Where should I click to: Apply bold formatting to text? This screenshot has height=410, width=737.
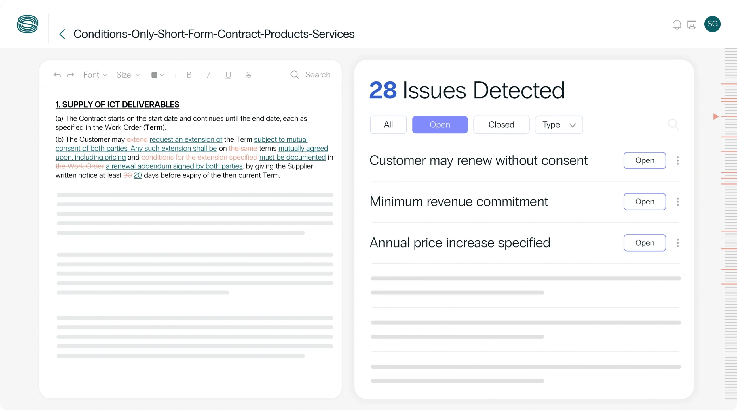point(189,75)
